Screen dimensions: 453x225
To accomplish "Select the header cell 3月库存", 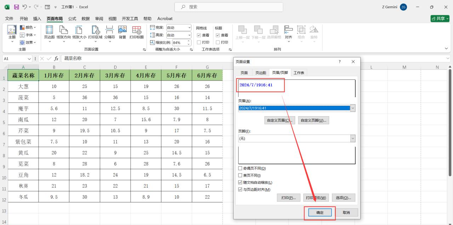I will click(x=115, y=75).
